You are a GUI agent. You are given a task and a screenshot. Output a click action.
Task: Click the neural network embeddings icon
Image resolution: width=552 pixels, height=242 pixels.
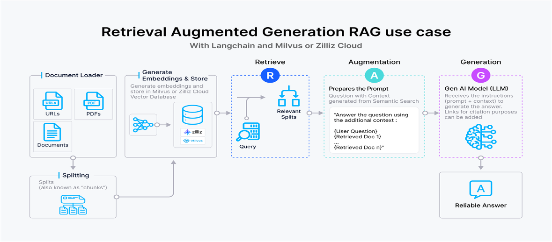(142, 125)
